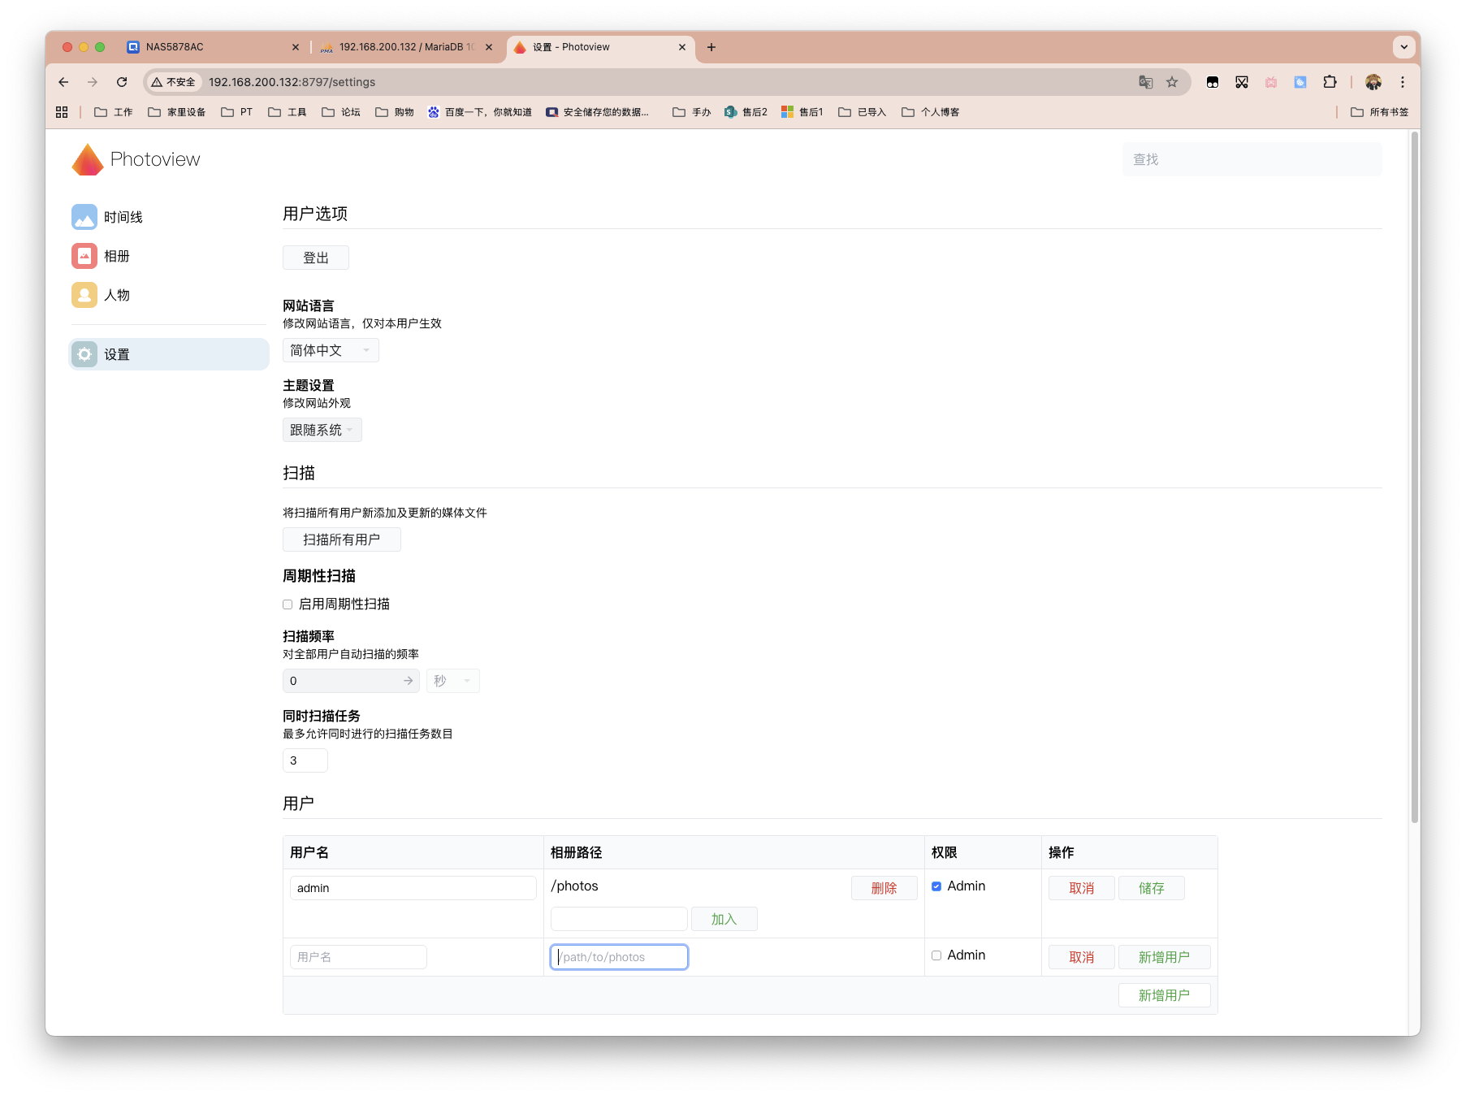Click the 设置 gear icon in sidebar
The image size is (1466, 1096).
click(84, 353)
